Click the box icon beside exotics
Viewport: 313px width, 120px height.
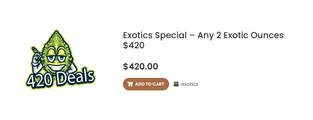176,84
